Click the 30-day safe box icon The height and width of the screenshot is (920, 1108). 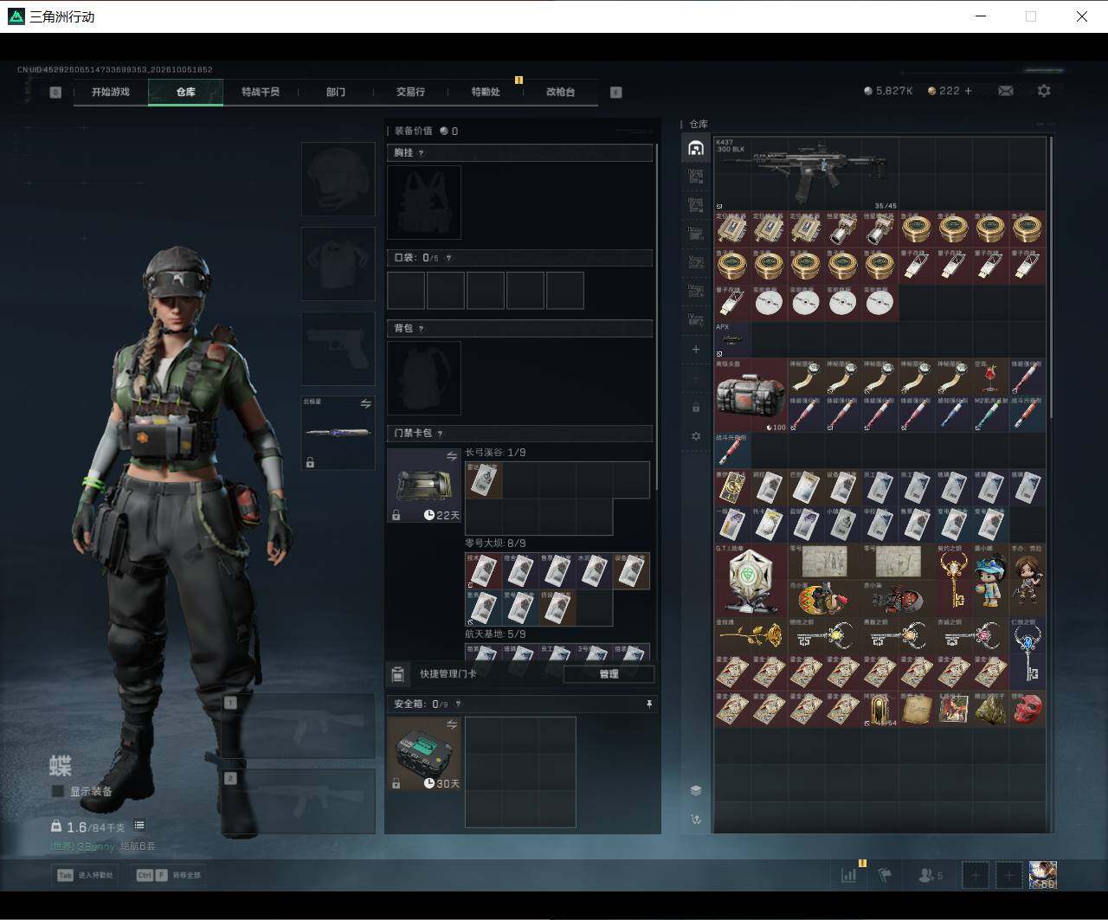click(424, 754)
